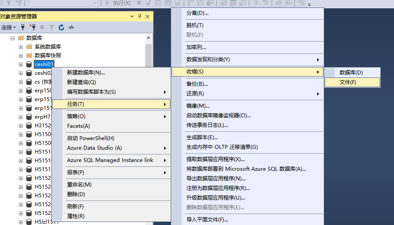Click the 系统数据库 folder icon

tap(29, 47)
